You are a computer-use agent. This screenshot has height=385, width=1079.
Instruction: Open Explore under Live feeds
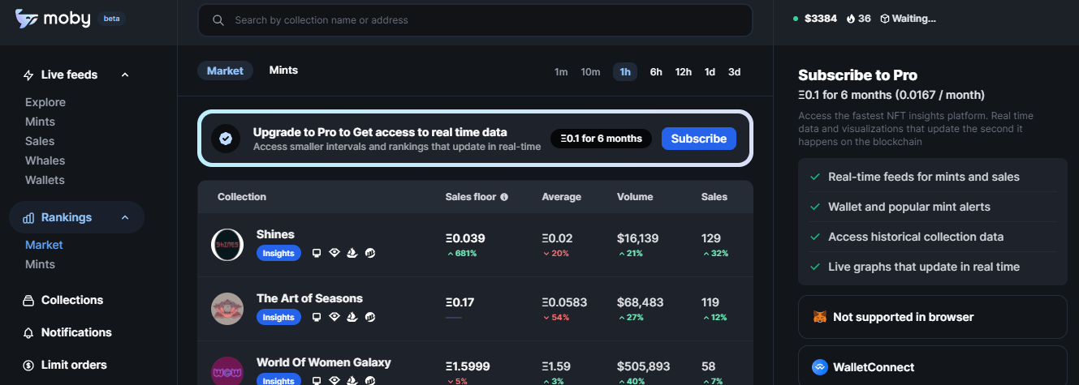coord(45,103)
